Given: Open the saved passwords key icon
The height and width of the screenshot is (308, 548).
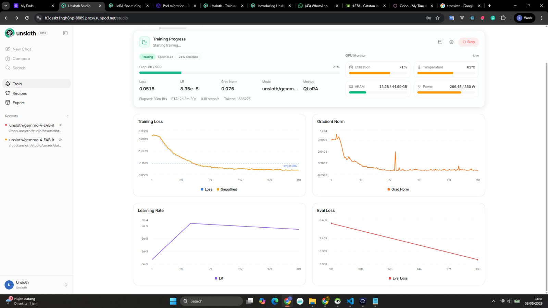Looking at the screenshot, I should tap(428, 18).
